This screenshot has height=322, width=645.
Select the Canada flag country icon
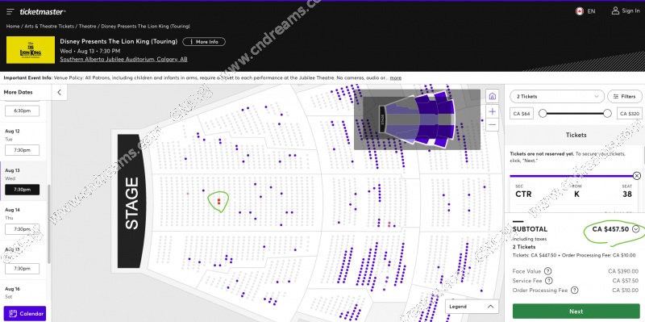pos(580,11)
